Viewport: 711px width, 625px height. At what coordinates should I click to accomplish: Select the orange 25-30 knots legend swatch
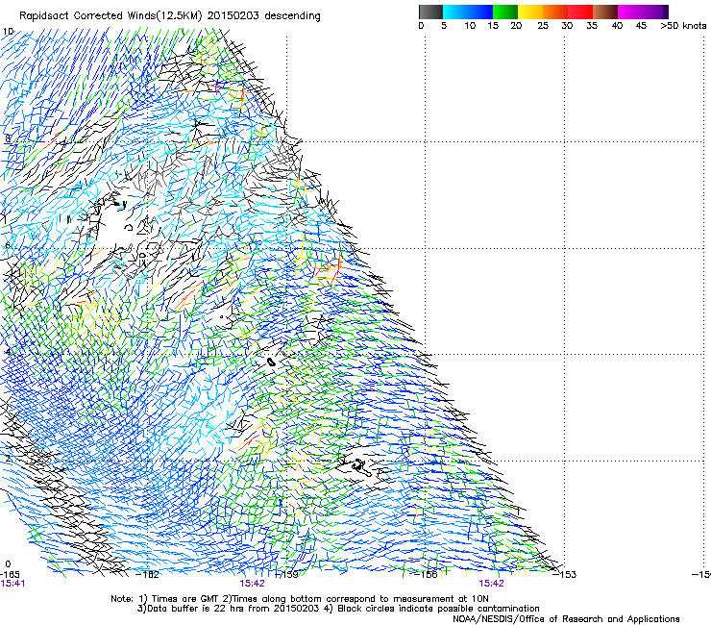(x=555, y=12)
